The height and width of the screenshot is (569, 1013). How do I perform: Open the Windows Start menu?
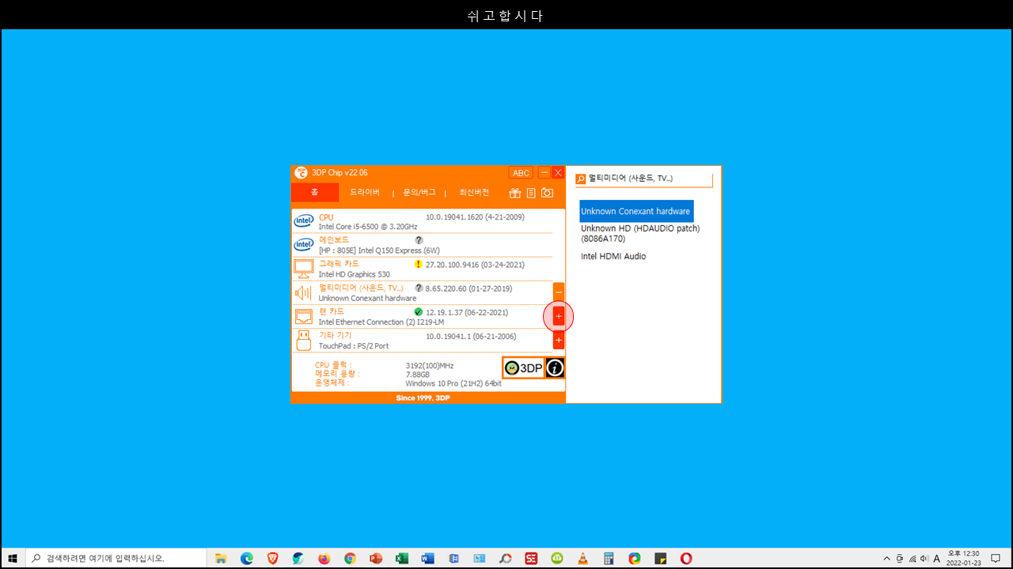(13, 558)
